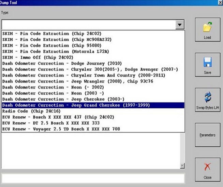Choose Odometer Correction Neon (- 2002)
223x187 pixels.
(93, 87)
